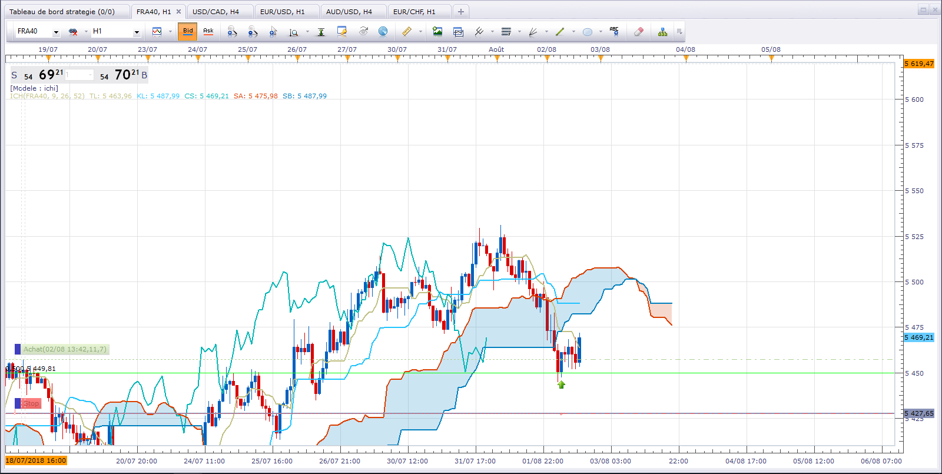Switch to the EUR/USD, H1 tab

click(x=283, y=12)
